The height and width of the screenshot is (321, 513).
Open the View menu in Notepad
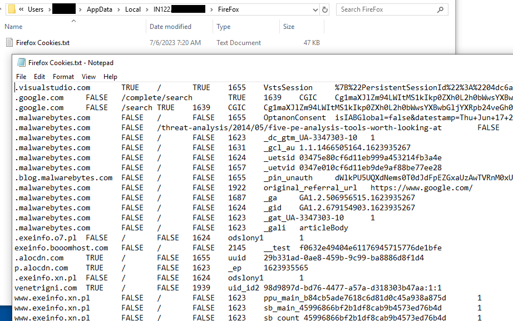tap(88, 77)
